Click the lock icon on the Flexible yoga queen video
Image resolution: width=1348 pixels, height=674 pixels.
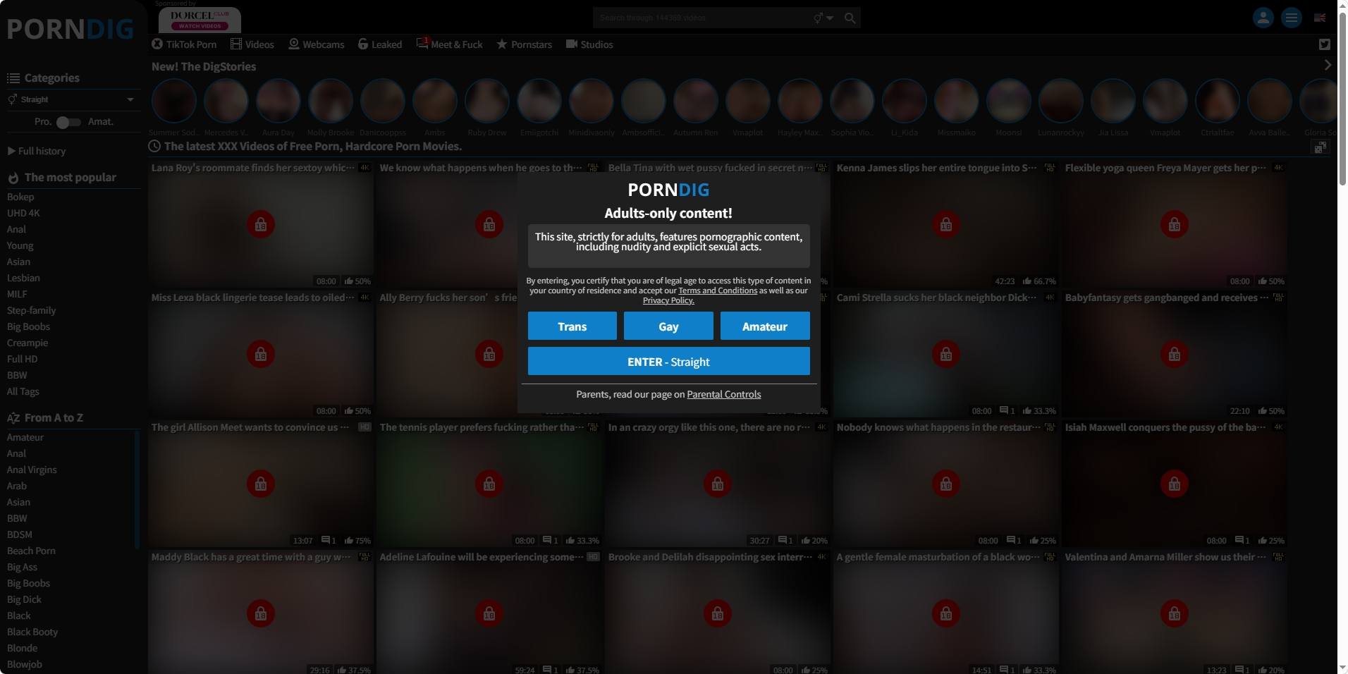tap(1175, 224)
